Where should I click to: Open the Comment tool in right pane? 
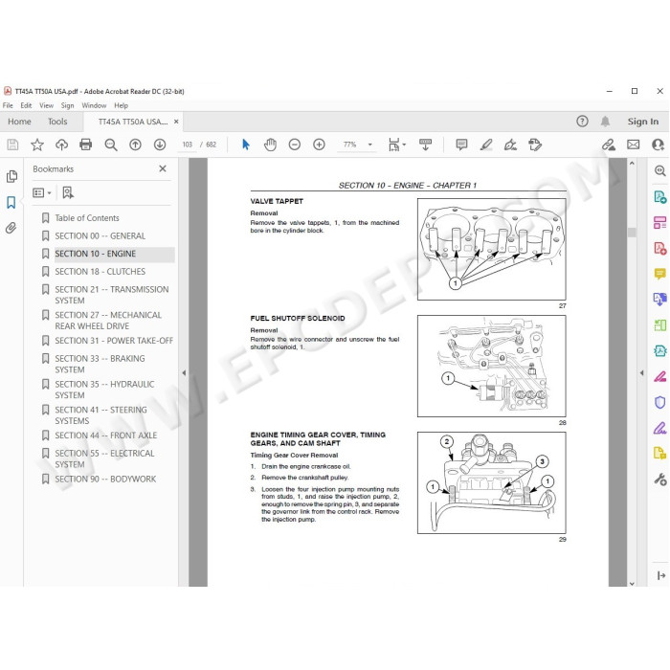point(659,274)
